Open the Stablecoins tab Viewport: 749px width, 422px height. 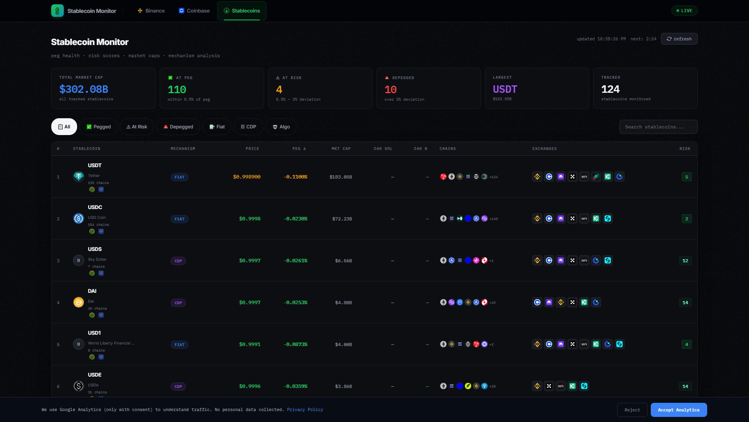[x=242, y=11]
